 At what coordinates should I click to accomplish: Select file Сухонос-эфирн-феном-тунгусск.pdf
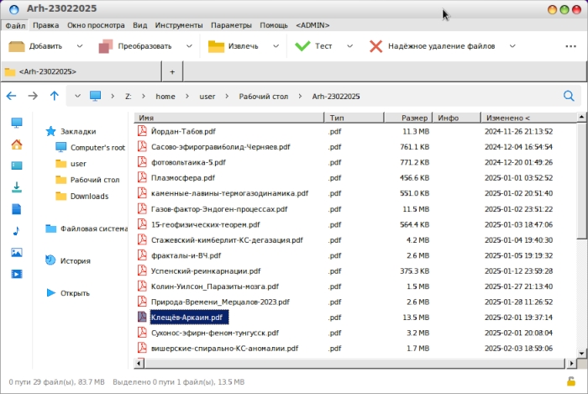[215, 333]
